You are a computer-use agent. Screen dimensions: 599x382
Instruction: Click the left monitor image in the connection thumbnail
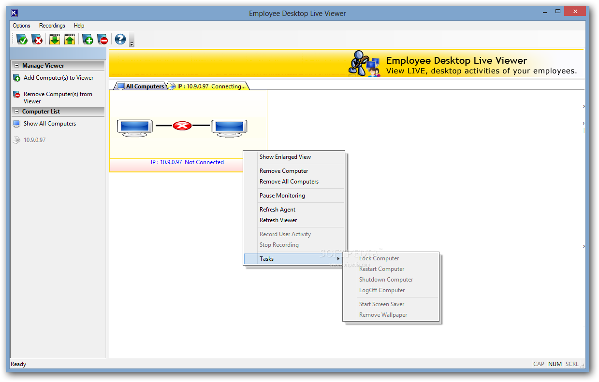tap(135, 127)
